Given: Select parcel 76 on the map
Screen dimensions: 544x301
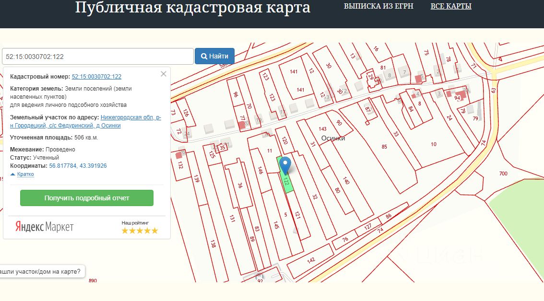Looking at the screenshot, I should click(345, 239).
